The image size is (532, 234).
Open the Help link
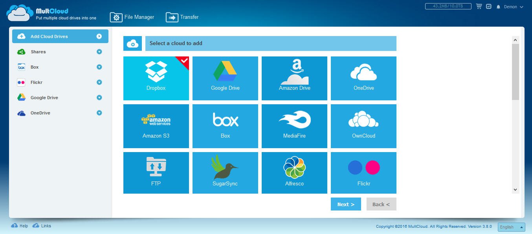click(20, 226)
